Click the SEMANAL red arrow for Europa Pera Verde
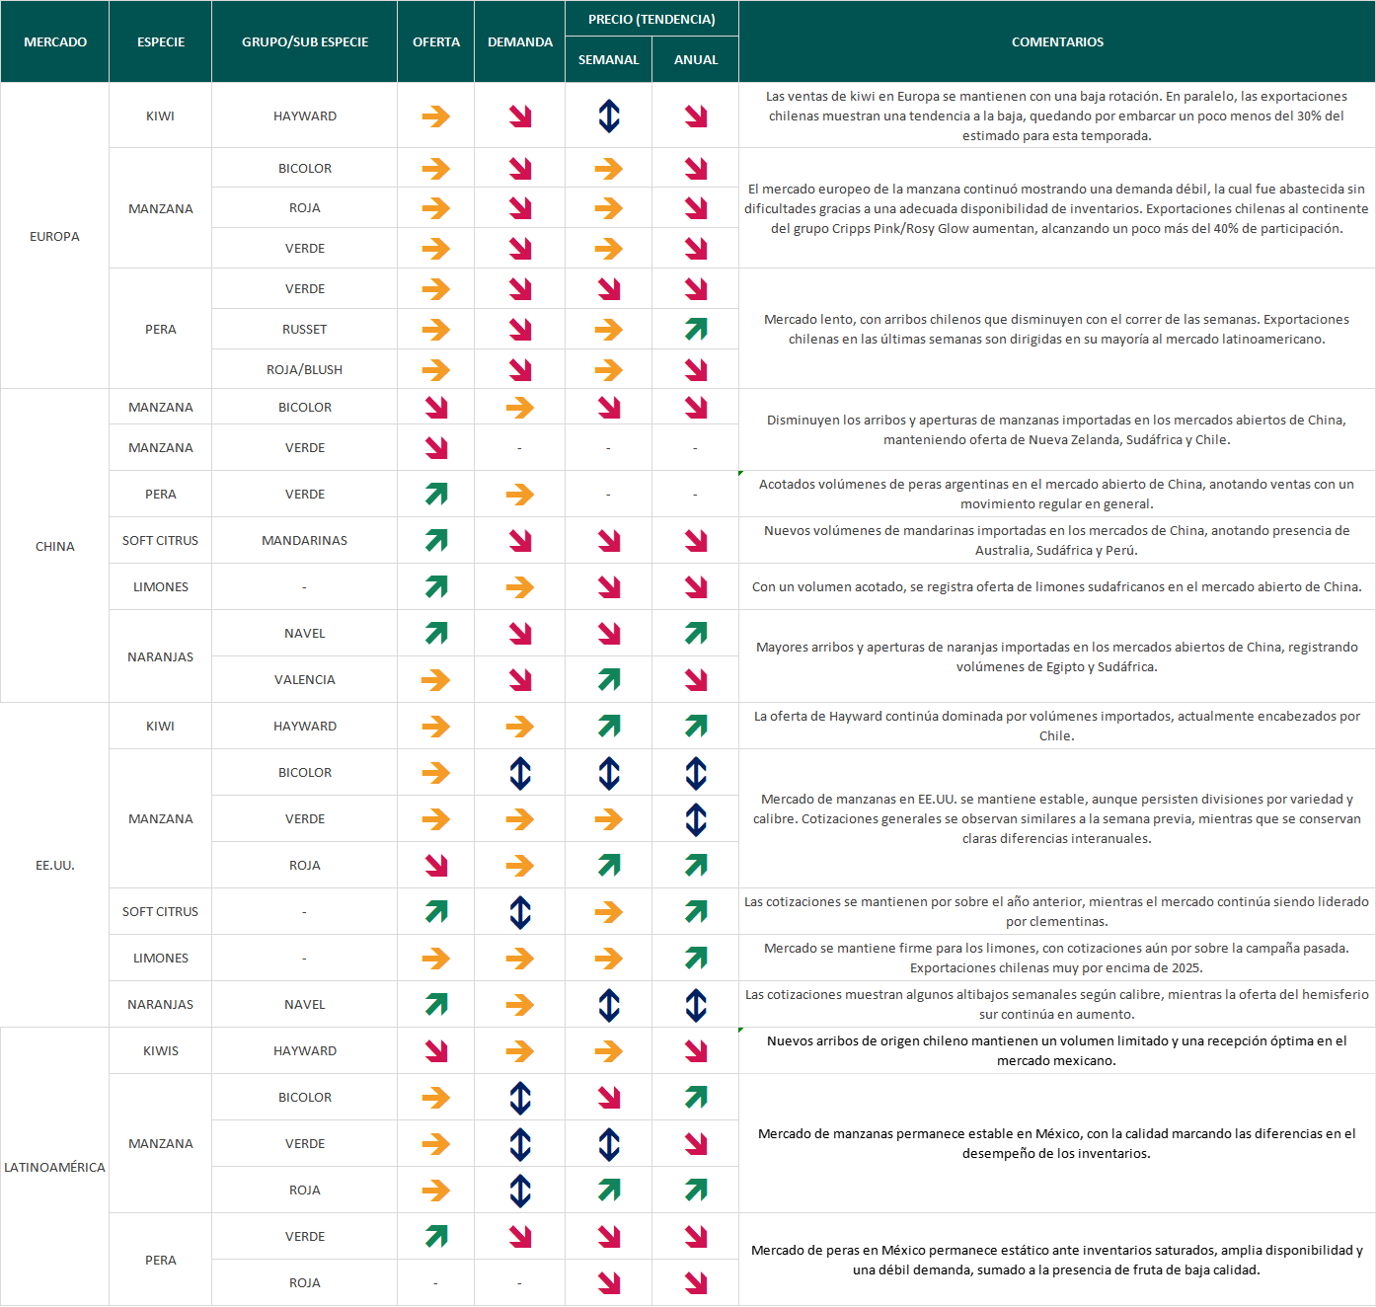Viewport: 1376px width, 1307px height. point(609,289)
